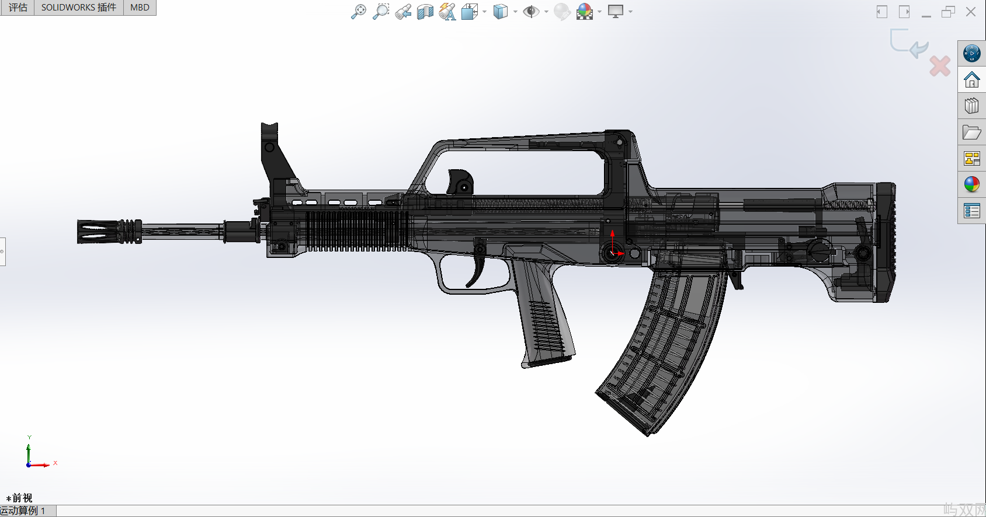
Task: Open the View Palette tab
Action: pos(972,158)
